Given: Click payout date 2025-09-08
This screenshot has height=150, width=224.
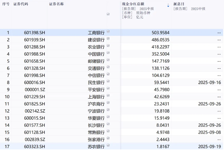Looking at the screenshot, I should pyautogui.click(x=210, y=132).
